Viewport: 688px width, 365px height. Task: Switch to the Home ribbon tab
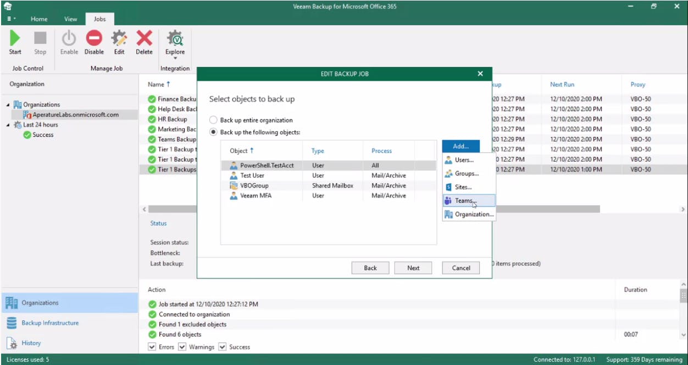[x=39, y=19]
